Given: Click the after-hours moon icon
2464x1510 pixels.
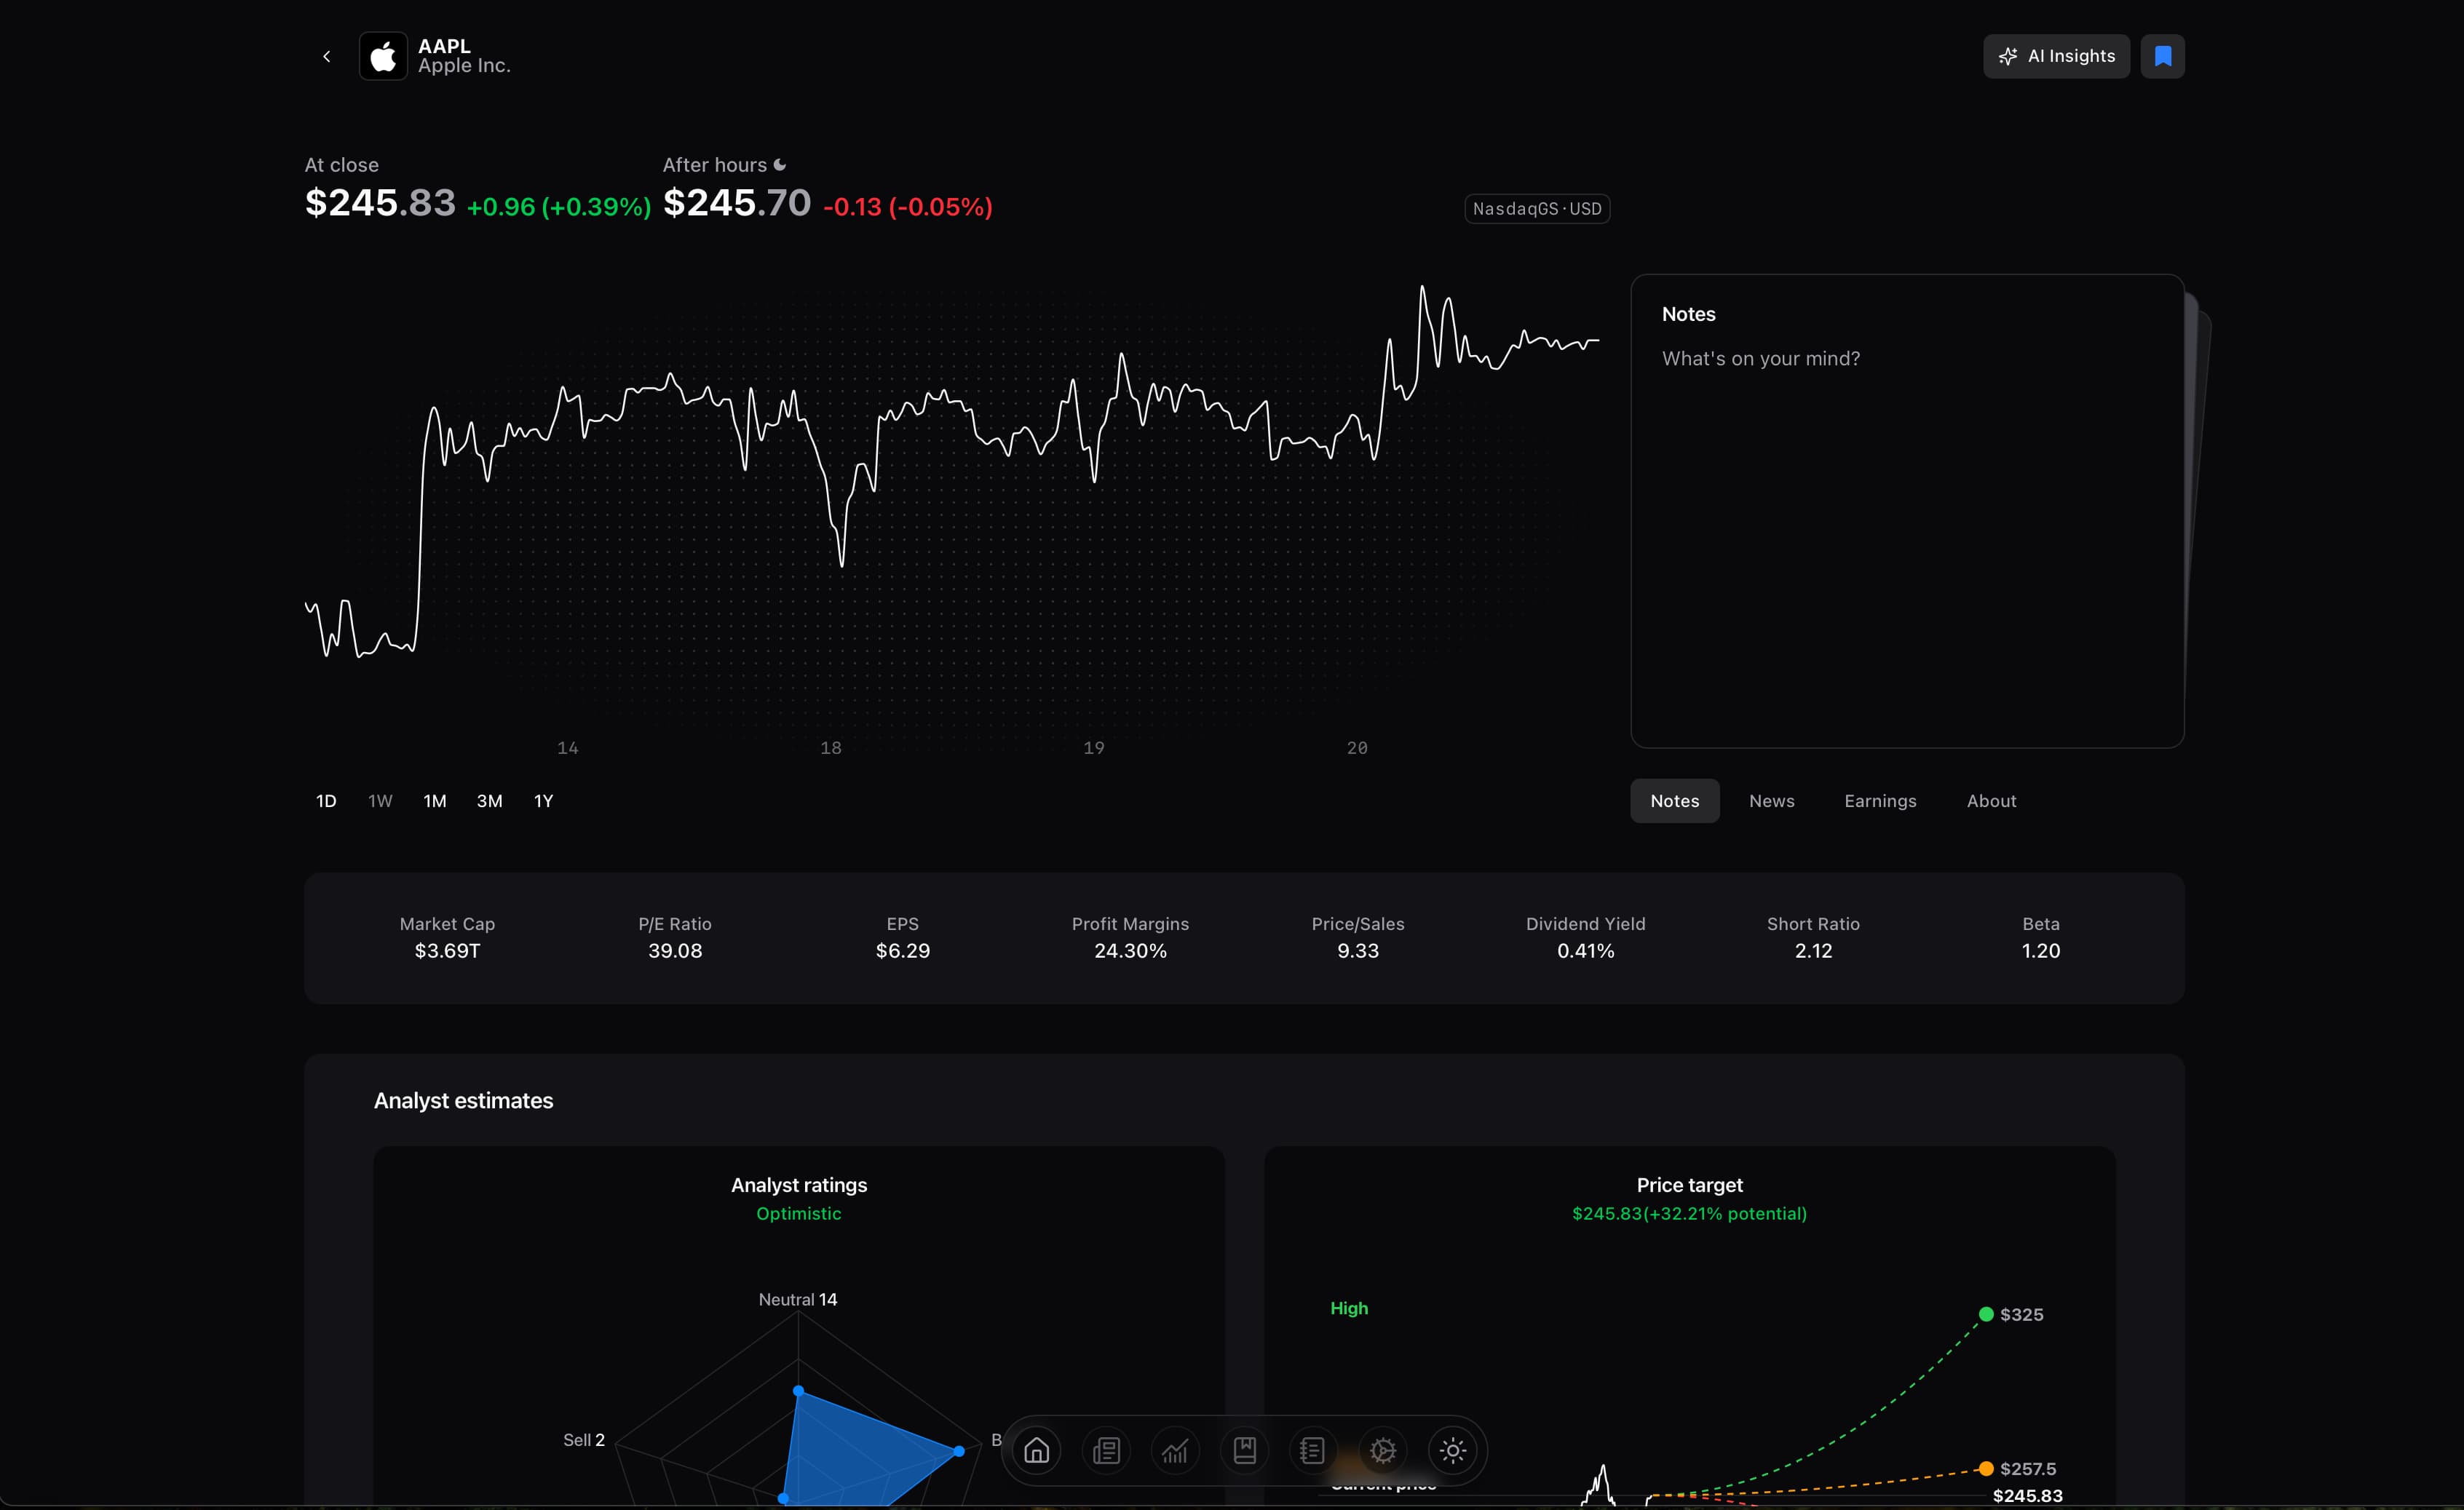Looking at the screenshot, I should pyautogui.click(x=780, y=165).
